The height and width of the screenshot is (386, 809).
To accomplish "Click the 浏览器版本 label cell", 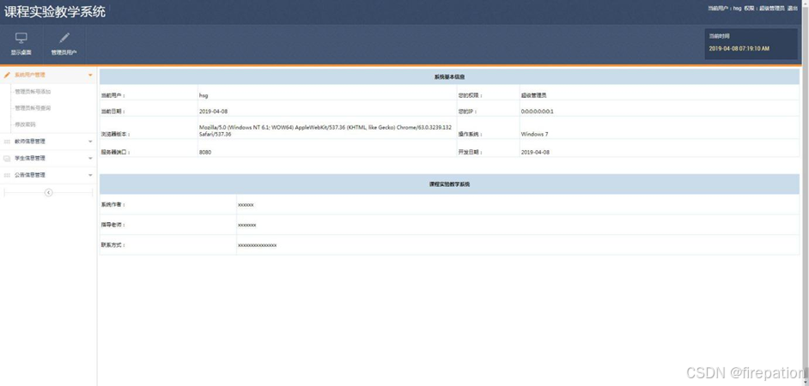I will (x=149, y=128).
